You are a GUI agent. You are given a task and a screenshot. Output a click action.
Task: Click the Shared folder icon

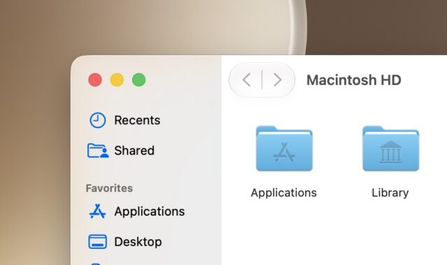98,151
